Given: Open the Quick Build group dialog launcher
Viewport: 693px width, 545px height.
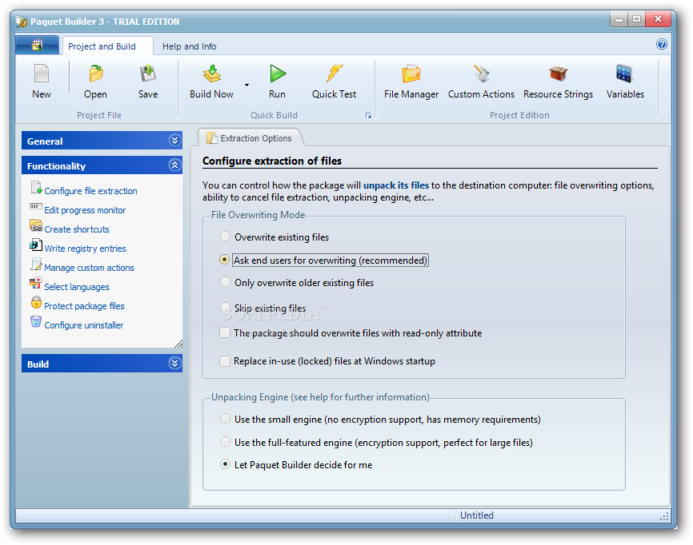Looking at the screenshot, I should coord(368,116).
